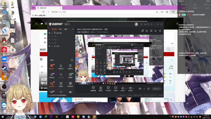The width and height of the screenshot is (211, 119).
Task: Switch to the first scene tab
Action: 54,29
